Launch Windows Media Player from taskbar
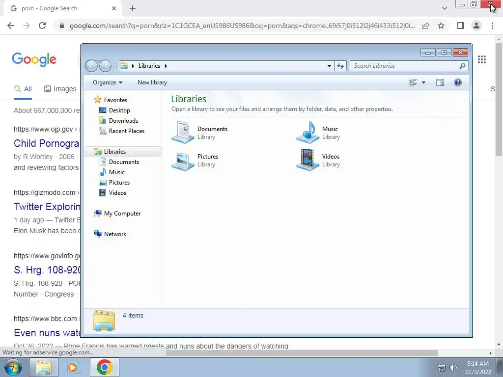Viewport: 503px width, 377px height. 73,367
